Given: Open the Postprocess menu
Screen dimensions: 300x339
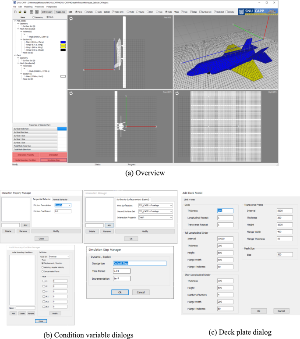Looking at the screenshot, I should tap(52, 7).
